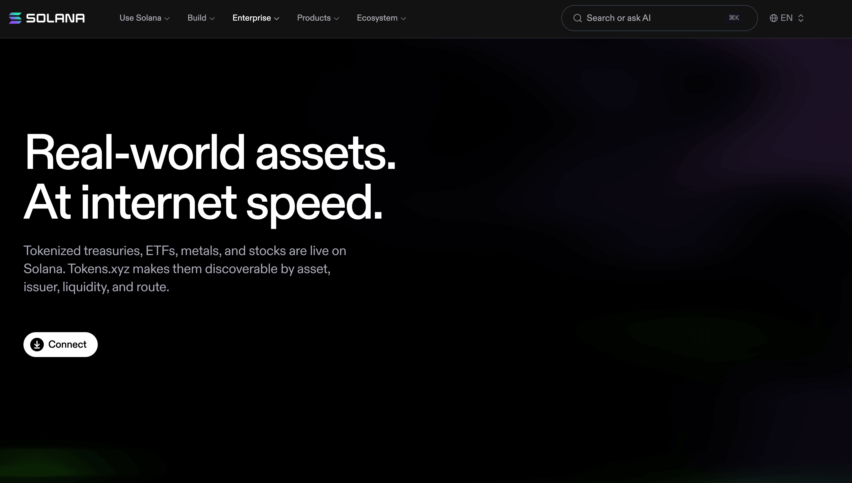Image resolution: width=852 pixels, height=483 pixels.
Task: Expand the Enterprise chevron arrow
Action: click(x=277, y=19)
